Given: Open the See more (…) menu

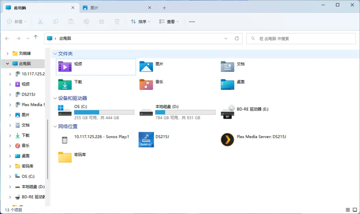Looking at the screenshot, I should pos(192,22).
